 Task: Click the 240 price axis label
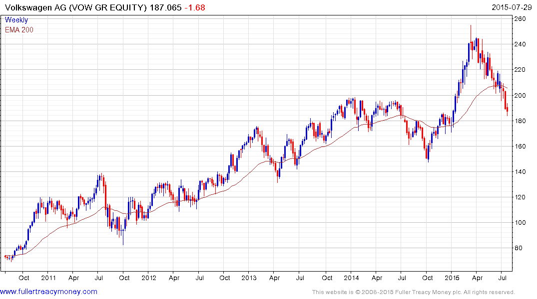(x=520, y=44)
